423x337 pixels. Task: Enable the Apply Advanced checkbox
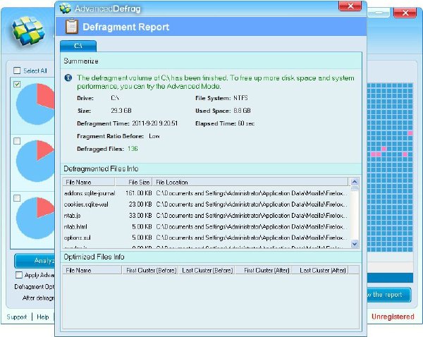click(x=19, y=275)
